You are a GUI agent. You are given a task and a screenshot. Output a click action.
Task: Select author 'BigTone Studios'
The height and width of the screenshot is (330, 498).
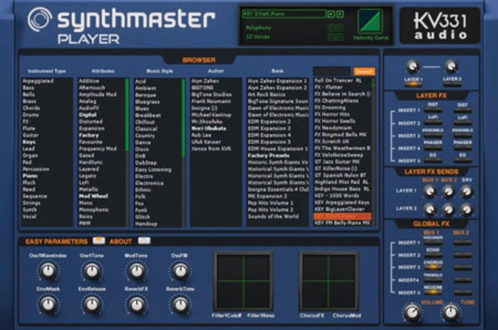click(x=212, y=94)
